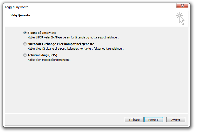Pick the Tekstmelding (SMS) radio button

(x=25, y=55)
